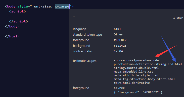Click the contrast ratio value 17.04

click(x=118, y=51)
